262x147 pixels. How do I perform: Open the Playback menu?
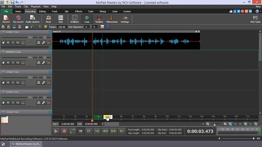coord(36,7)
